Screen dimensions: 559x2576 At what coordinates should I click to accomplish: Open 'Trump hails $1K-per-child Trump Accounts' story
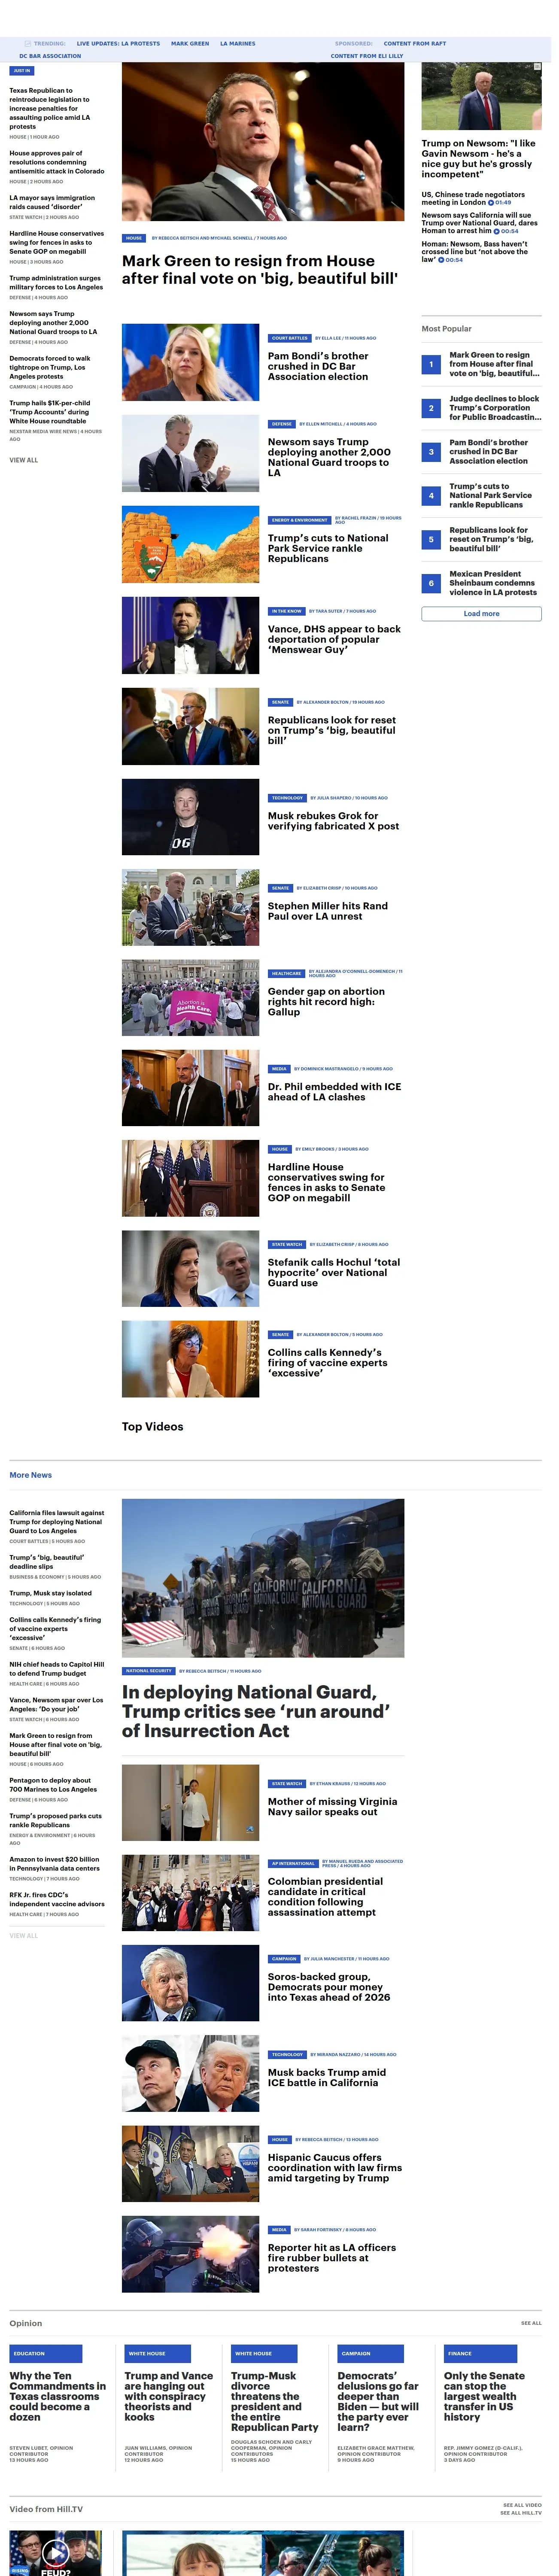coord(50,412)
